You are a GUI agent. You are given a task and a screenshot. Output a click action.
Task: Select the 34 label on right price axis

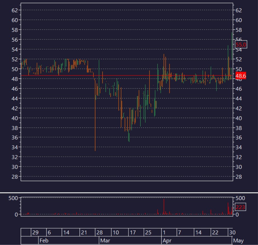(239, 147)
